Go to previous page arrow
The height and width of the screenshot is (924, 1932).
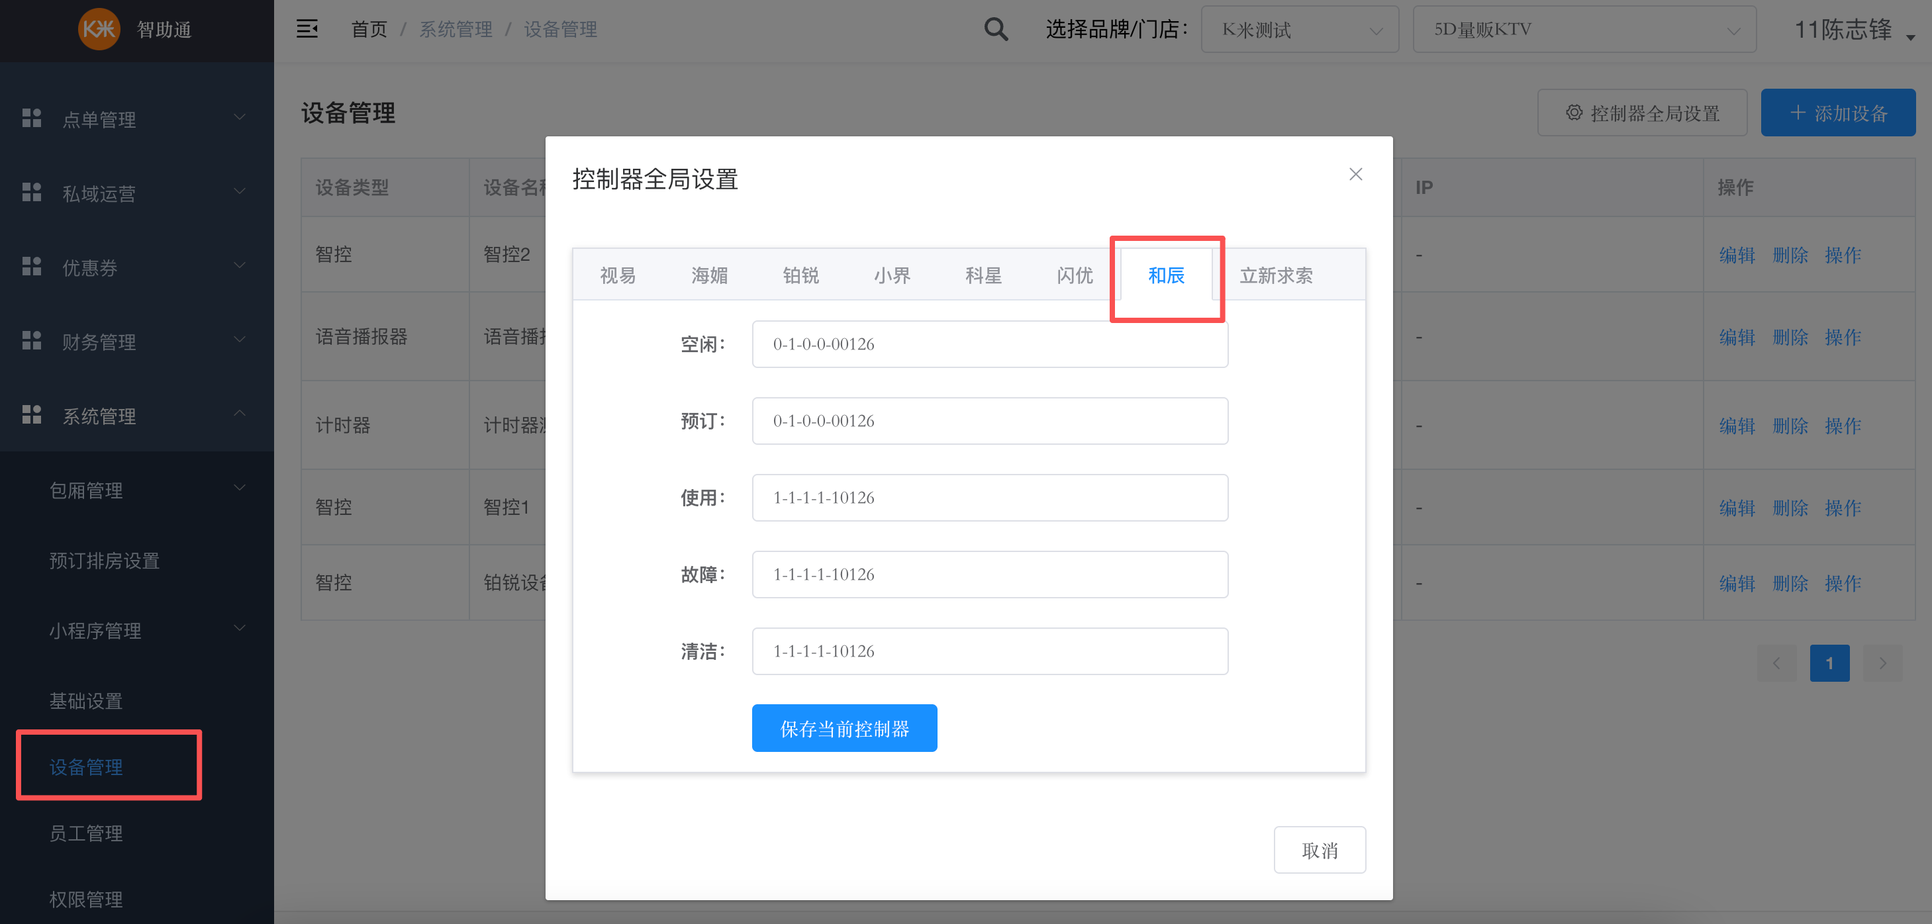pos(1776,663)
